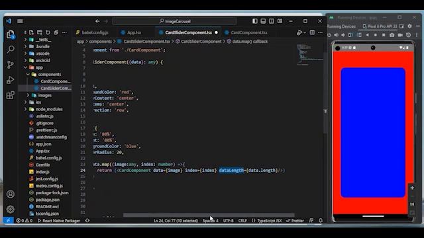Open the Running Devices settings gear
This screenshot has width=424, height=238.
[409, 26]
